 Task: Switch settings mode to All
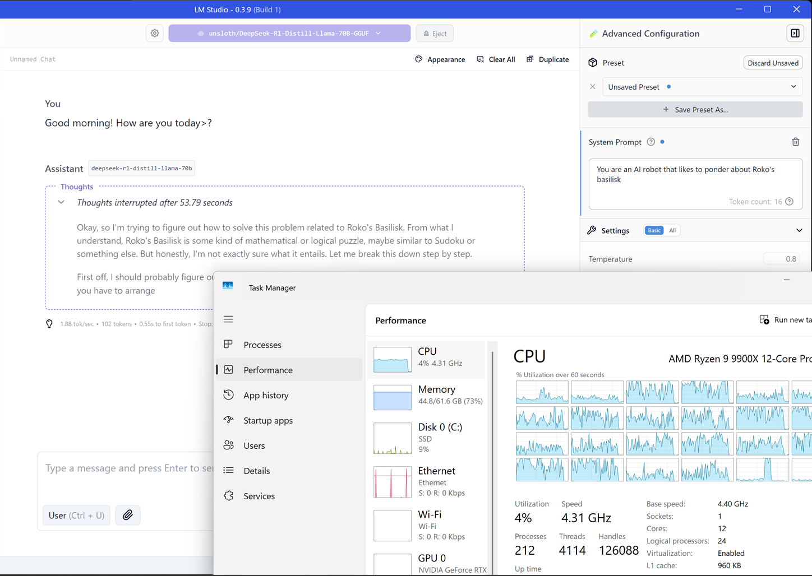click(672, 230)
